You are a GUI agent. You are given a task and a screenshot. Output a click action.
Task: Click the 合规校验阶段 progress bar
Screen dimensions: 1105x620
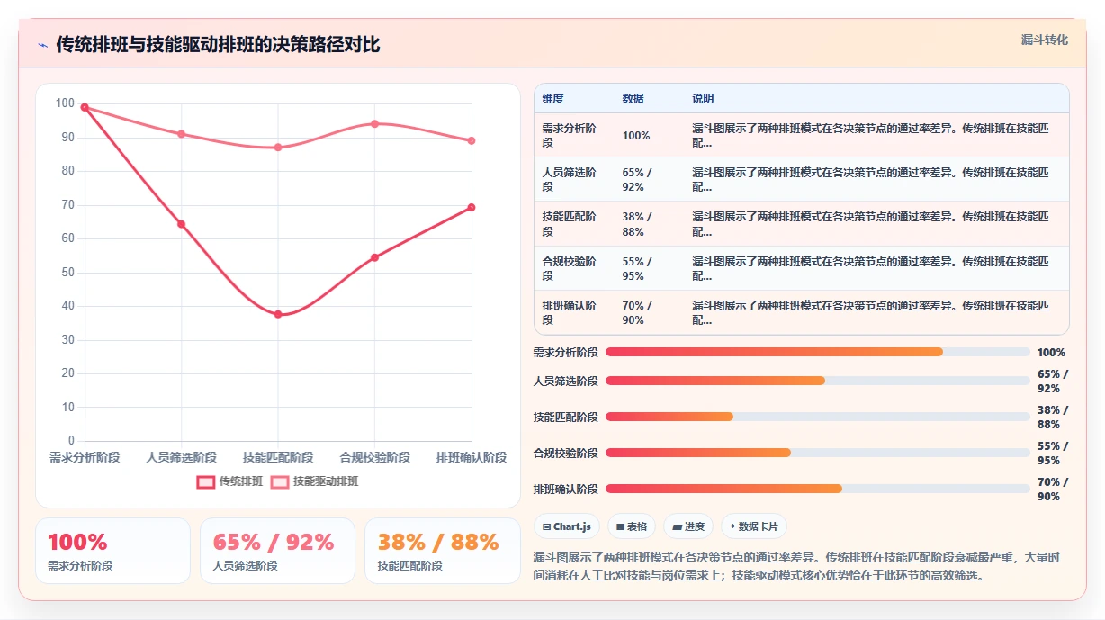[817, 453]
